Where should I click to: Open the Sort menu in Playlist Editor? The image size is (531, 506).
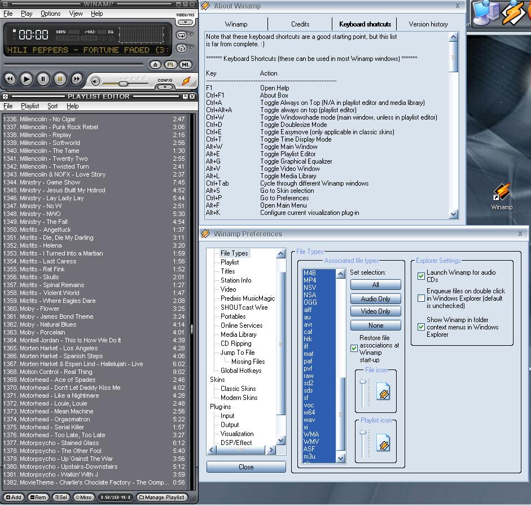52,106
